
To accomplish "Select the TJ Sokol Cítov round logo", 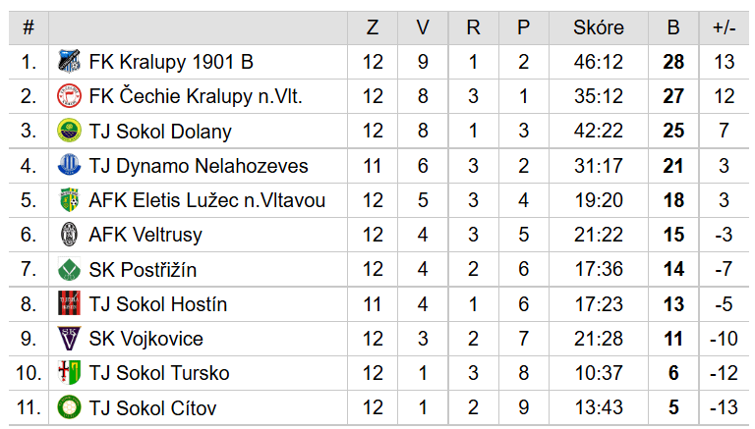I will pos(69,407).
